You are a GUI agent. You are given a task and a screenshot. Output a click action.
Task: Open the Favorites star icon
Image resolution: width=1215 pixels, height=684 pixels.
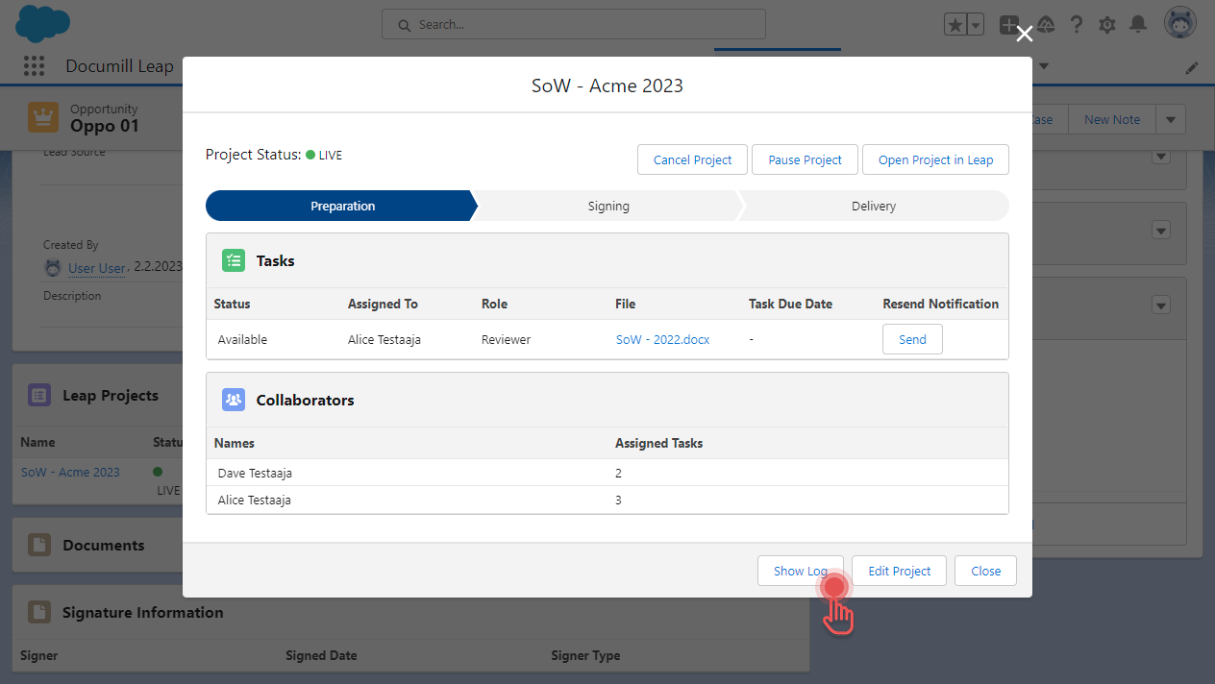955,26
